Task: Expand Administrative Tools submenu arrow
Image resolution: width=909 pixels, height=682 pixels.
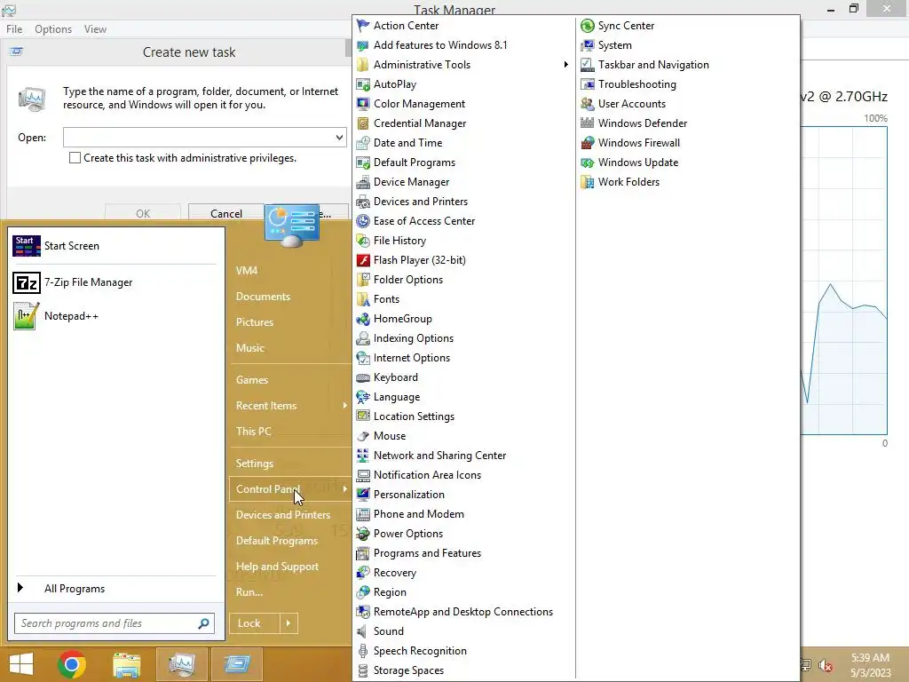Action: (565, 64)
